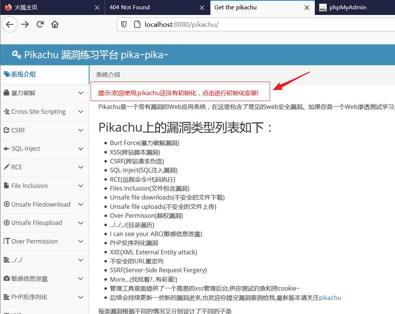The width and height of the screenshot is (395, 314).
Task: Click the XXE(XML External Entity attack) bullet
Action: [x=153, y=252]
